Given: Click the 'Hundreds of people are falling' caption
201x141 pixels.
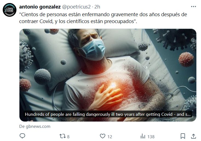Looking at the screenshot, I should (x=108, y=114).
